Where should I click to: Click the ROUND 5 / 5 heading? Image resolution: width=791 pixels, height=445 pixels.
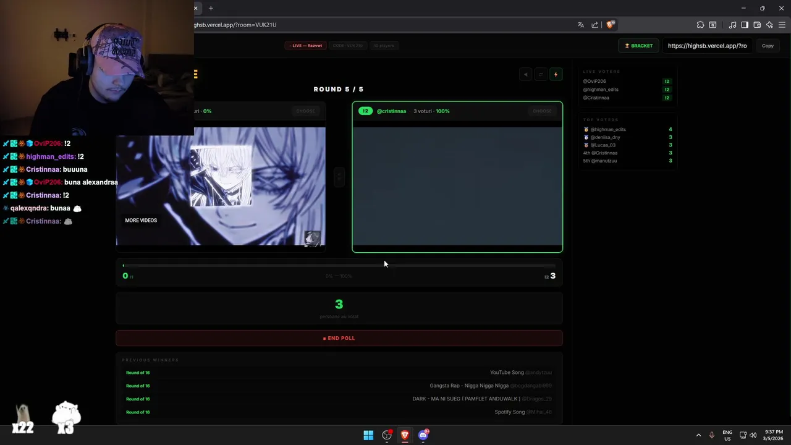(339, 90)
